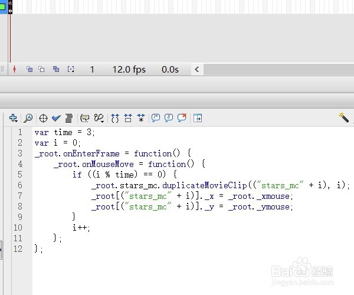The width and height of the screenshot is (354, 295).
Task: Open the Debug options dropdown icon
Action: click(x=99, y=118)
